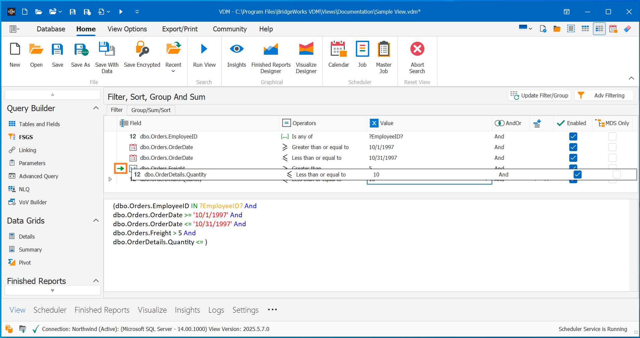The width and height of the screenshot is (640, 338).
Task: Collapse the Finished Reports section
Action: point(96,281)
